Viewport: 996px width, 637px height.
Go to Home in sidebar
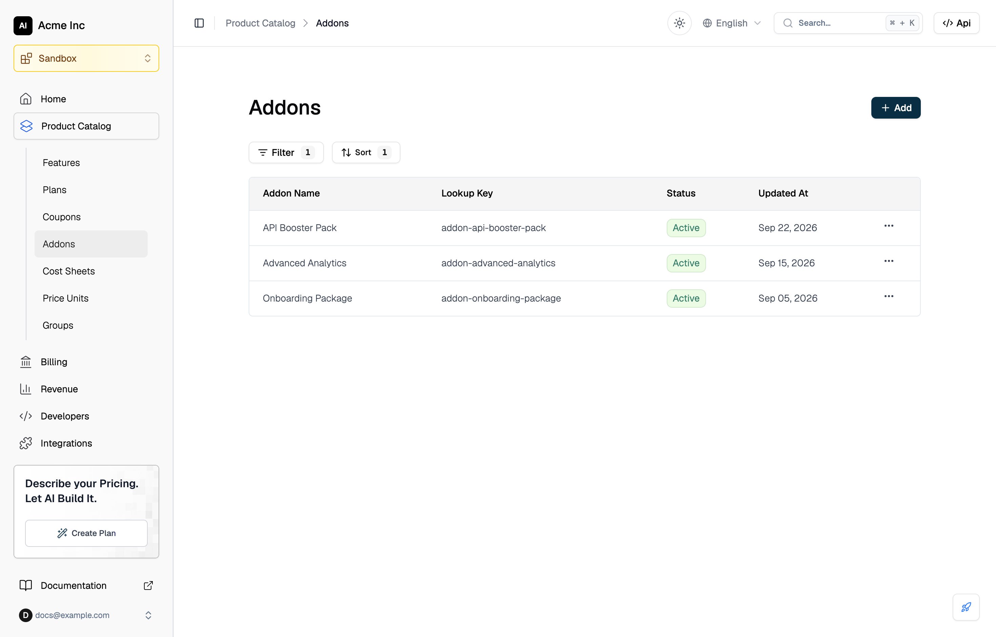click(x=86, y=99)
